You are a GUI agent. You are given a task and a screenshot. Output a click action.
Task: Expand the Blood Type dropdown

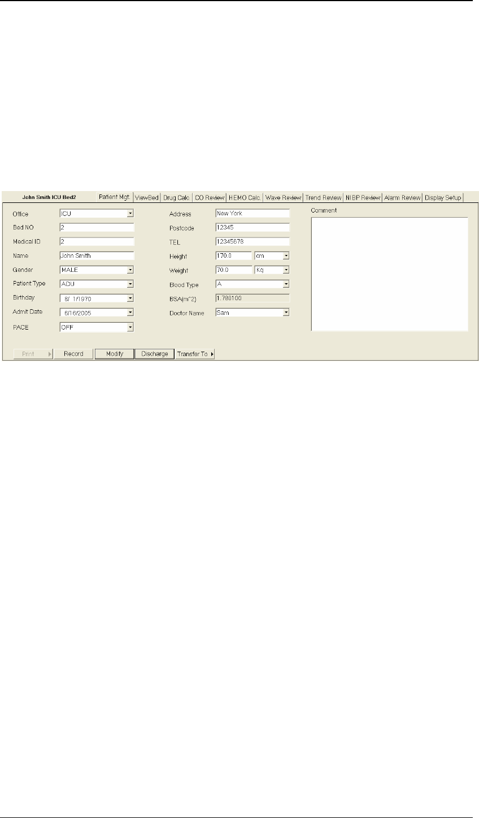[286, 284]
